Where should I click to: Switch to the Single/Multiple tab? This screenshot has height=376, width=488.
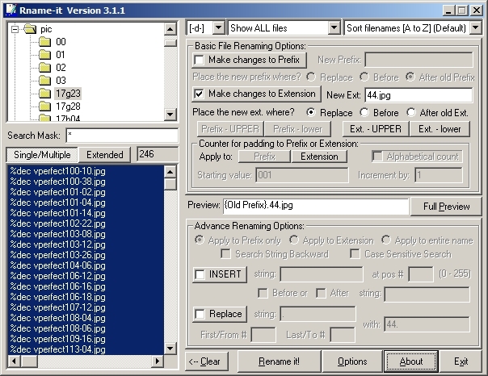(x=42, y=155)
